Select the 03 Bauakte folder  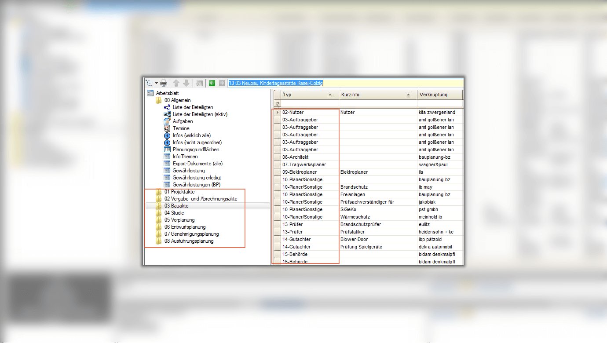(x=176, y=206)
